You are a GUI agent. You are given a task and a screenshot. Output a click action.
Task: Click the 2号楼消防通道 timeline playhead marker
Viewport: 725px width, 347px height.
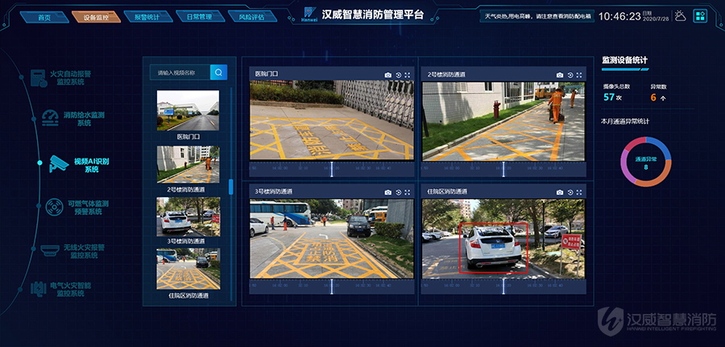[503, 169]
